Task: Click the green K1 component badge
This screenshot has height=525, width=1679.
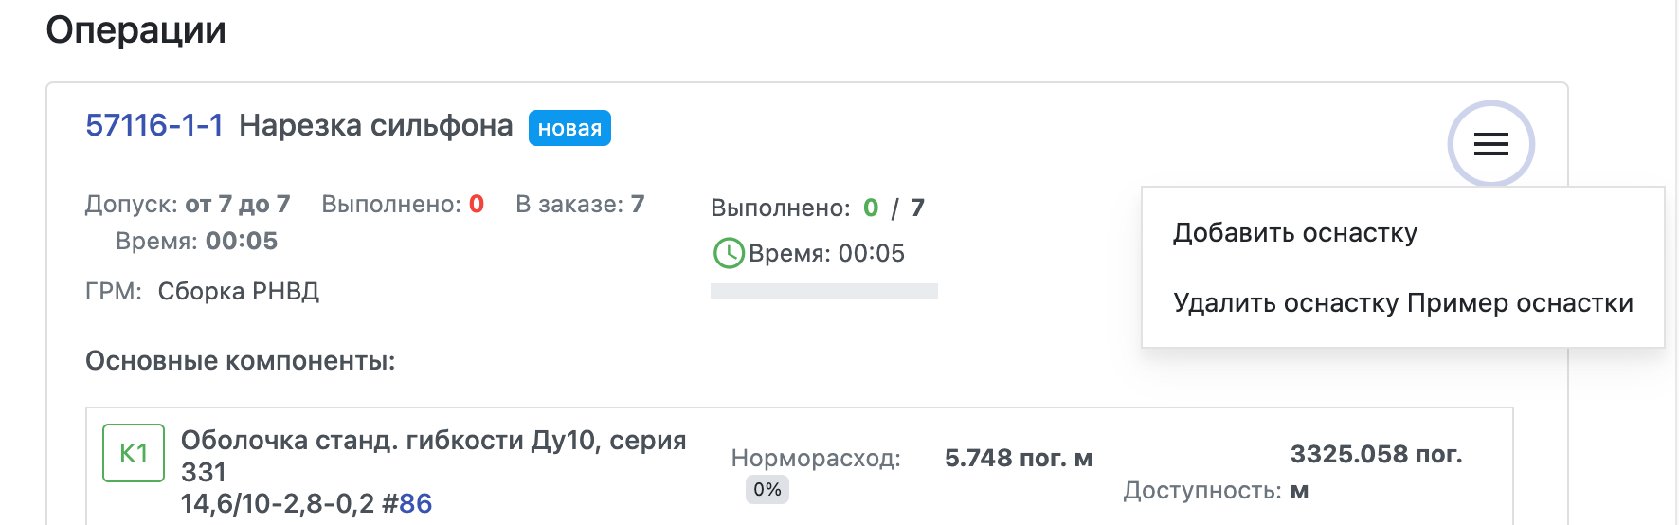Action: click(x=134, y=453)
